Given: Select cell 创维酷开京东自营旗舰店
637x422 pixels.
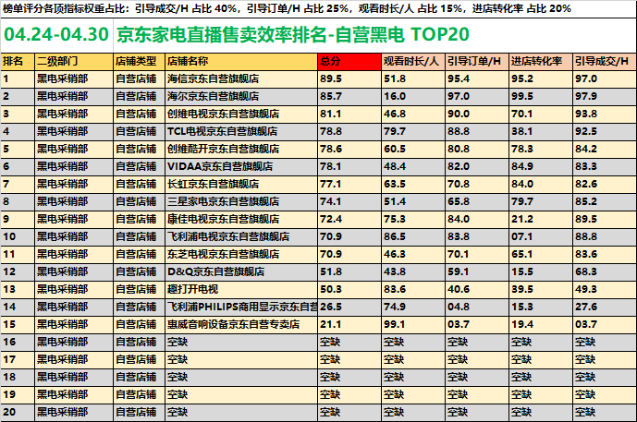Looking at the screenshot, I should [241, 149].
